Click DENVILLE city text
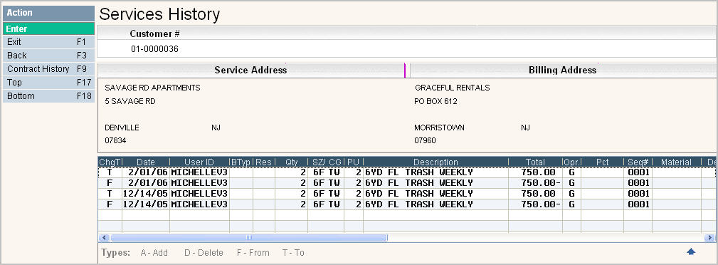 pos(122,128)
